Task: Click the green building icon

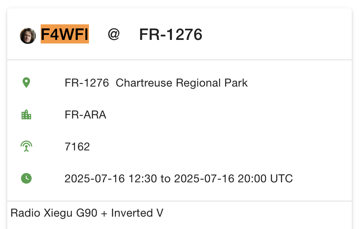Action: tap(26, 115)
